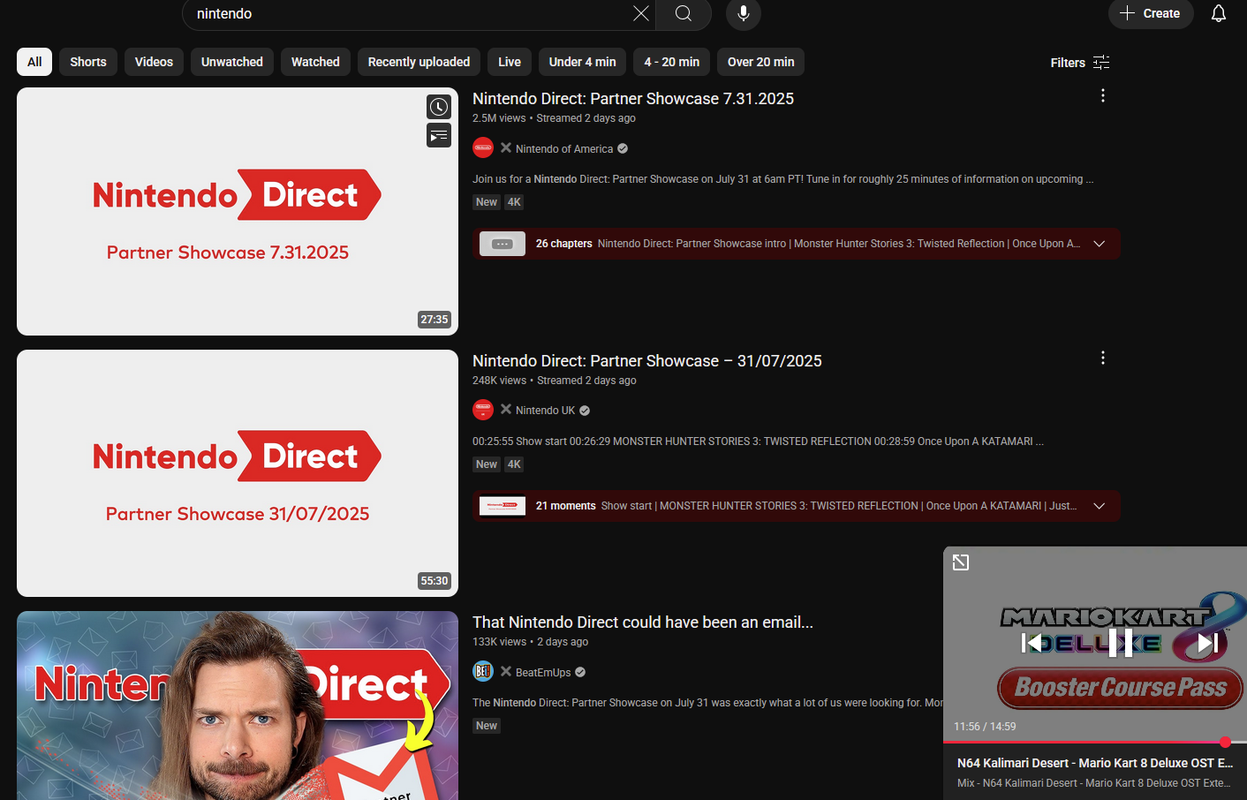Click '133K views' metadata text
This screenshot has height=800, width=1247.
[499, 642]
